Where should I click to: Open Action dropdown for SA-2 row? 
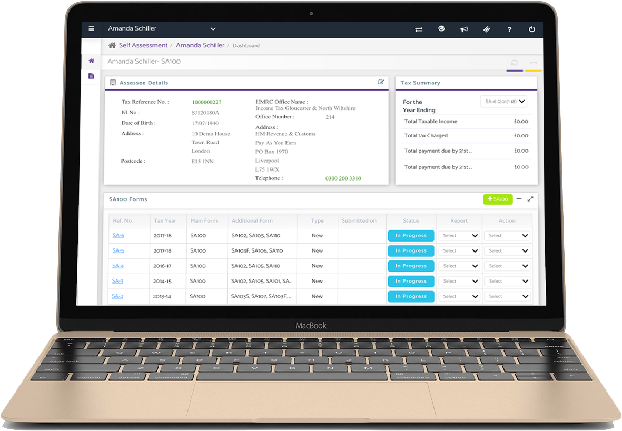point(507,296)
